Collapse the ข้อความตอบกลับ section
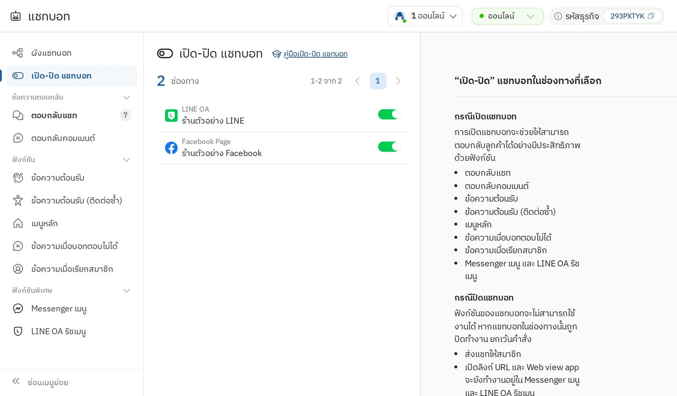This screenshot has width=677, height=396. click(126, 97)
